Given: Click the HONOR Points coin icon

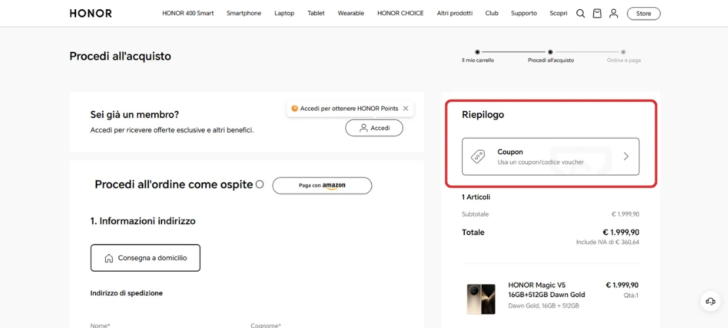Looking at the screenshot, I should 294,108.
